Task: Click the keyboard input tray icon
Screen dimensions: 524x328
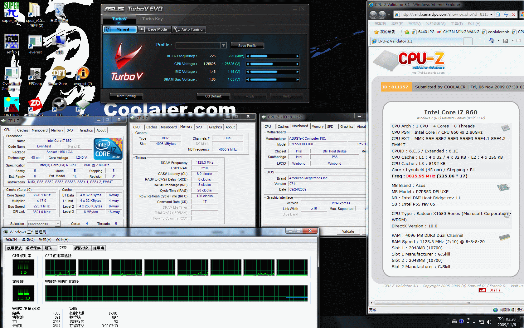Action: click(x=454, y=321)
